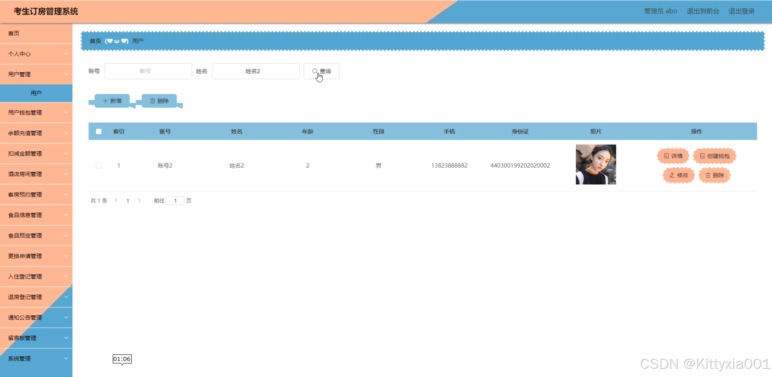Click the trash icon on the toolbar 删除 button
The height and width of the screenshot is (377, 772).
point(152,101)
